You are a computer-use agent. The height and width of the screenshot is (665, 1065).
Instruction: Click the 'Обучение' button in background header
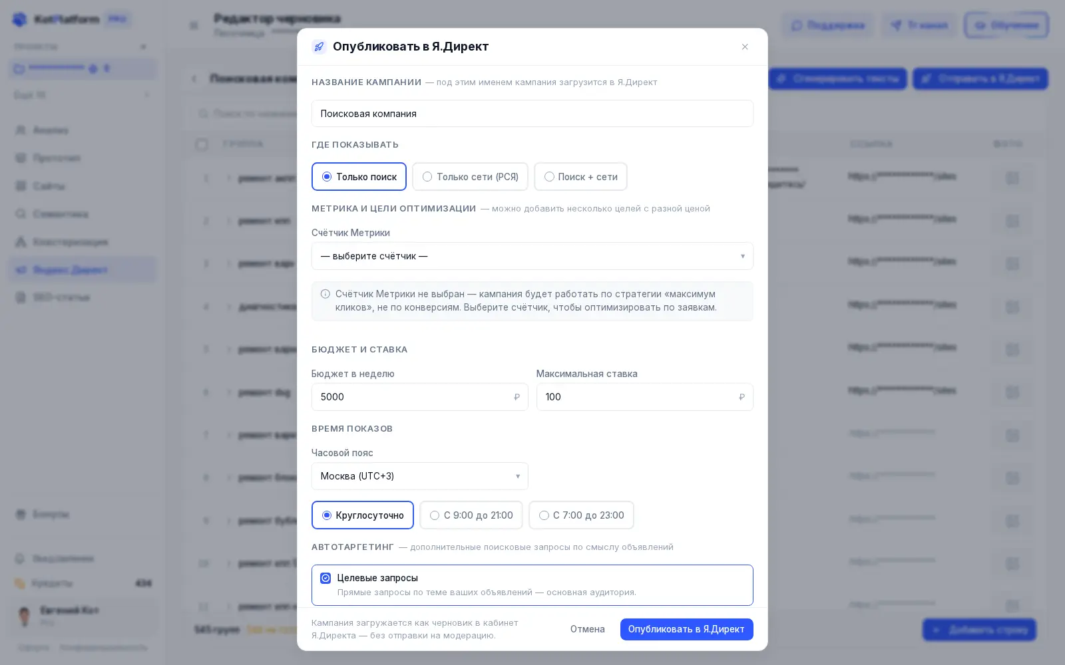(x=1006, y=25)
